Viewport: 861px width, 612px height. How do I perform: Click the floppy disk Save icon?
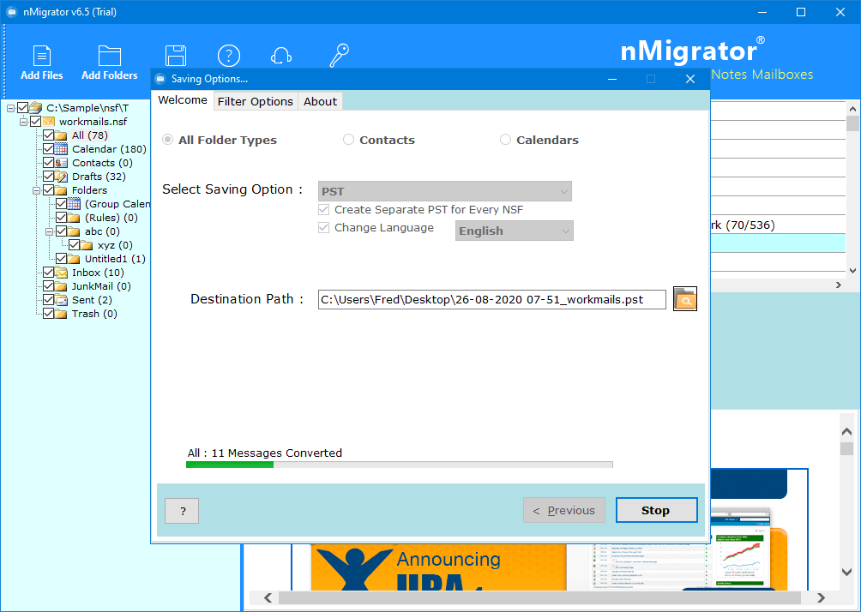click(x=176, y=56)
